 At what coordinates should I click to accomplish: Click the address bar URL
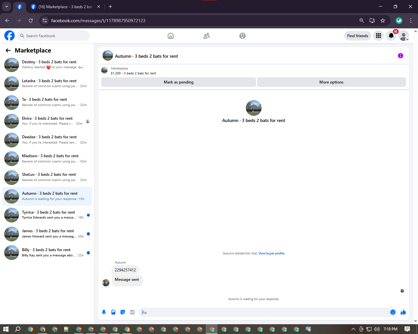click(x=98, y=21)
